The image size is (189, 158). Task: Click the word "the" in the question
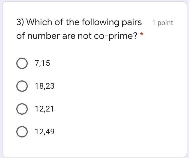72,22
